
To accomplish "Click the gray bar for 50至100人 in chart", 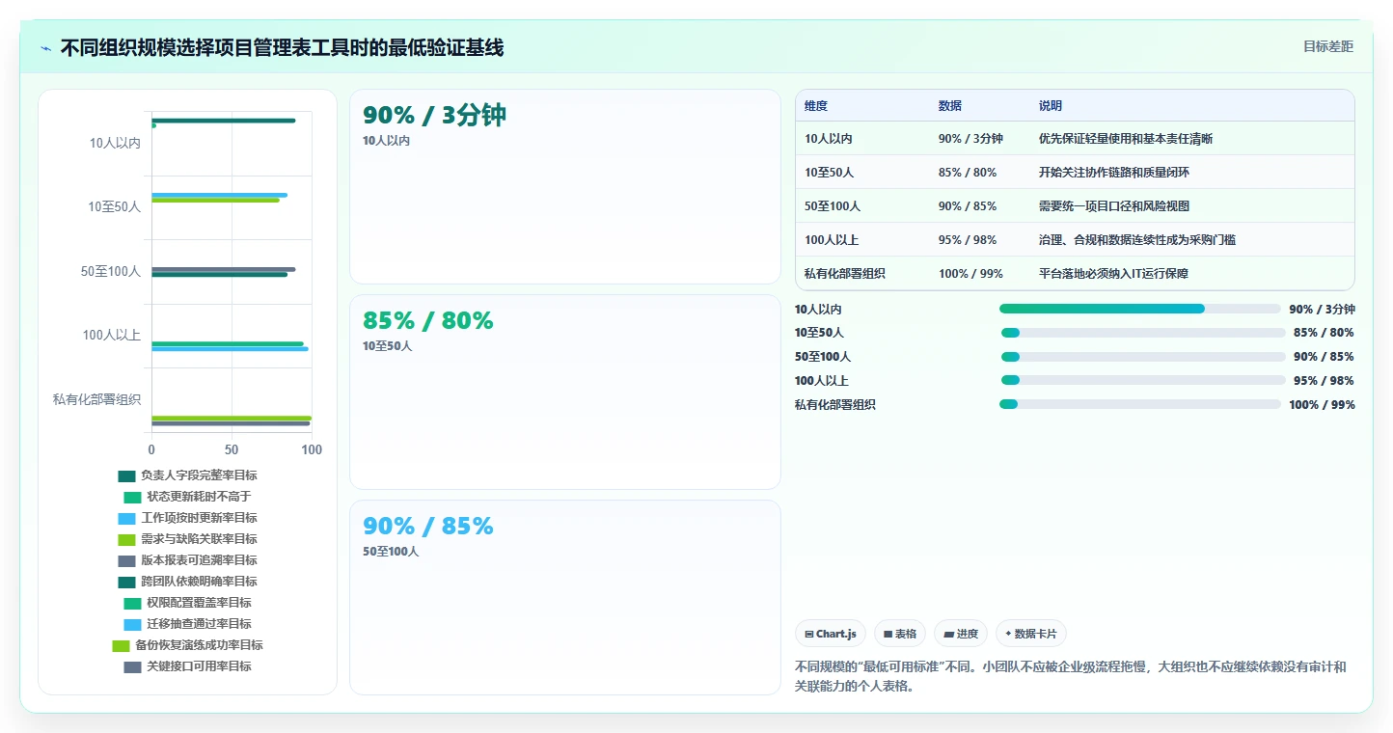I will 224,269.
